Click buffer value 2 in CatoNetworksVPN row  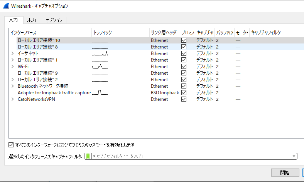click(217, 99)
